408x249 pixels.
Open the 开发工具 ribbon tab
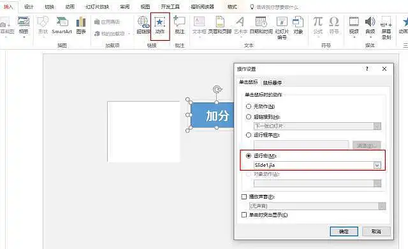(170, 7)
